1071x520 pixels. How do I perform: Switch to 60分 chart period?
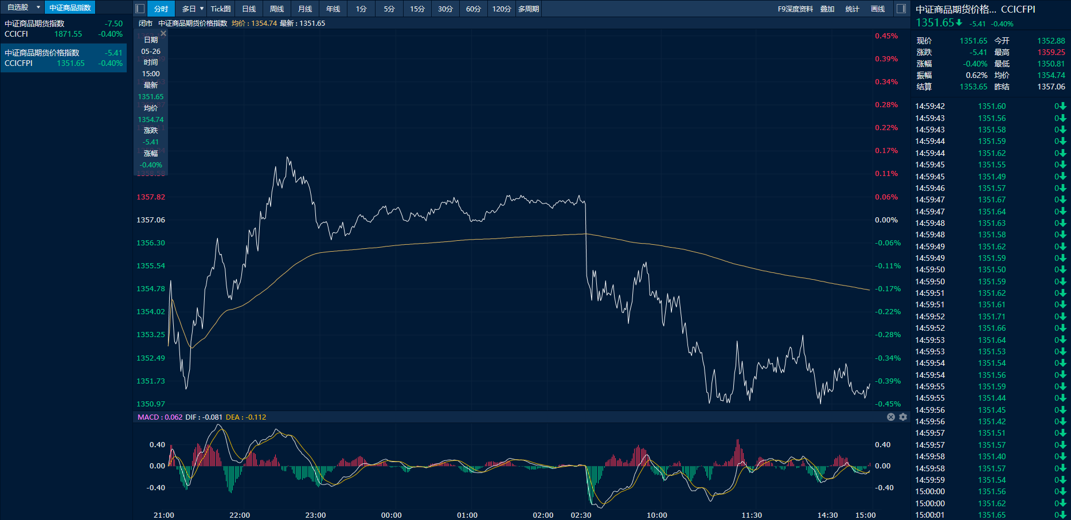click(473, 9)
